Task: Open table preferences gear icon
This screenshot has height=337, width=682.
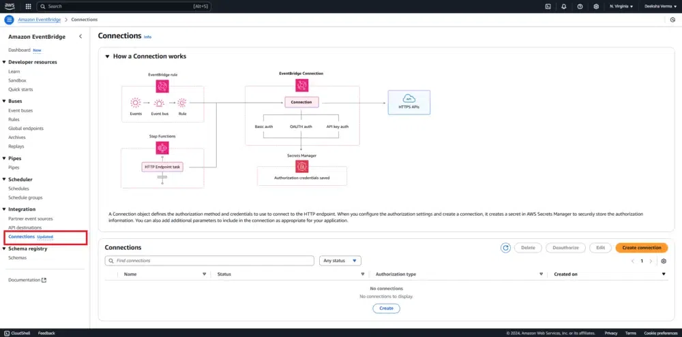Action: click(664, 261)
